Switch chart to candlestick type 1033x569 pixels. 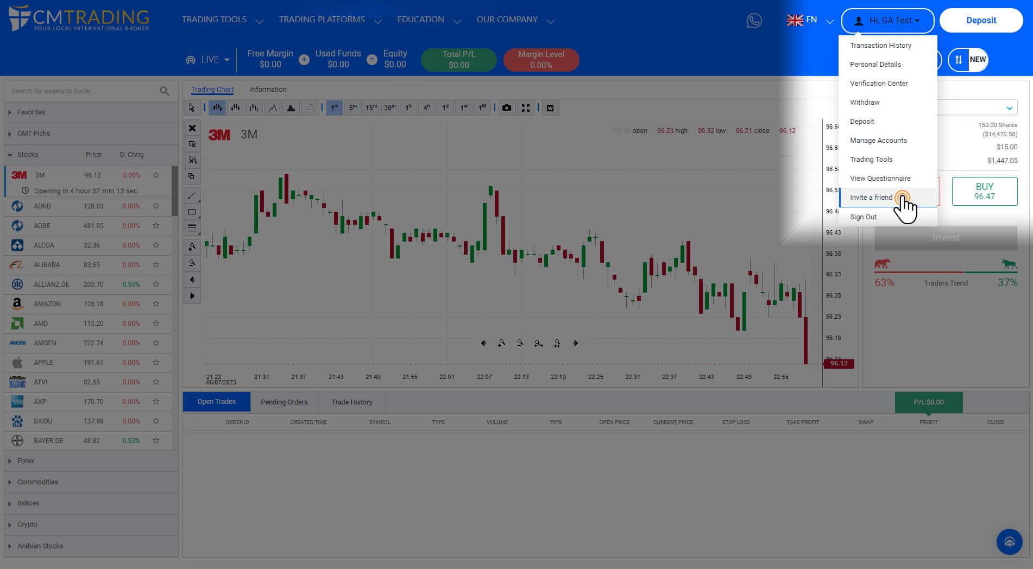pos(217,108)
